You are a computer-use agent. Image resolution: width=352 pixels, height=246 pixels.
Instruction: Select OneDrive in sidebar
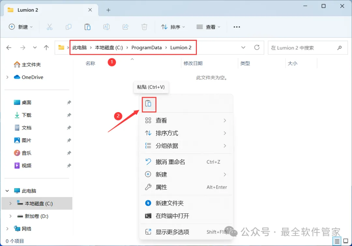pyautogui.click(x=28, y=77)
